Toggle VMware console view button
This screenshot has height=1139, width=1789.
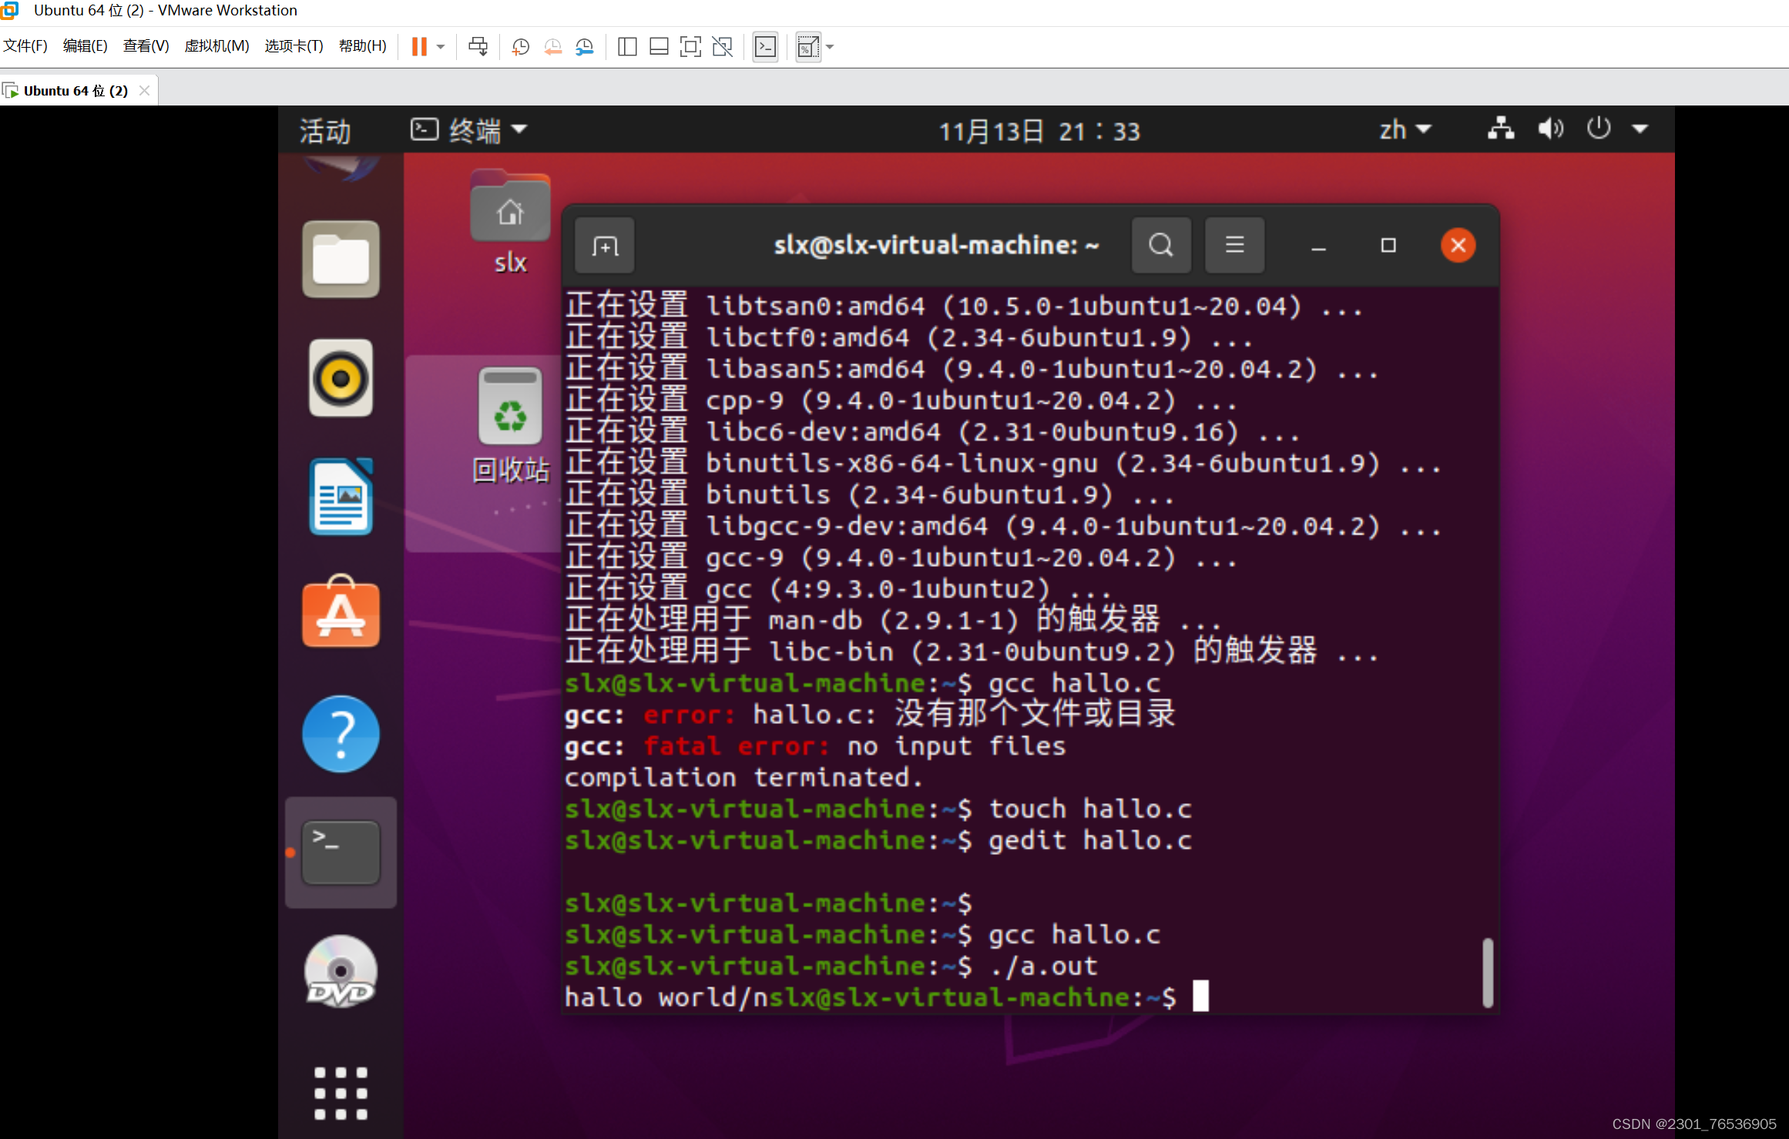click(765, 47)
